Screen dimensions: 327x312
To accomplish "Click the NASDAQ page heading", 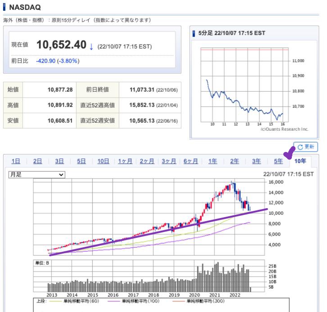I will pos(25,7).
